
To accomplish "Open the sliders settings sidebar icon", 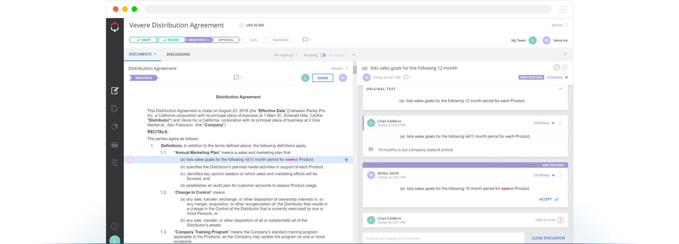I will (115, 163).
